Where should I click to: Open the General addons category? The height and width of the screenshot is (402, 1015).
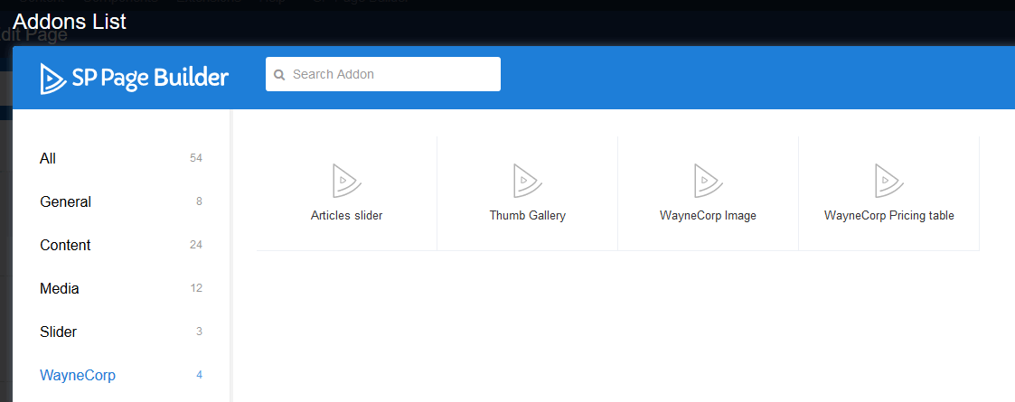[65, 201]
